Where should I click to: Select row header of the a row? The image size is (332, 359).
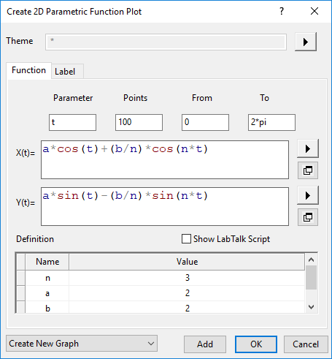[x=21, y=293]
